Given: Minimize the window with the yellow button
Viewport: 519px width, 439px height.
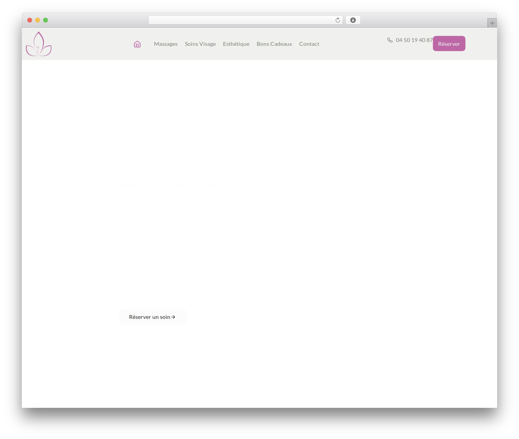Looking at the screenshot, I should (38, 20).
